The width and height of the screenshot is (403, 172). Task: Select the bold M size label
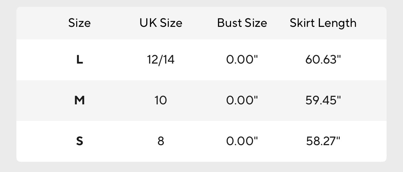(x=79, y=101)
